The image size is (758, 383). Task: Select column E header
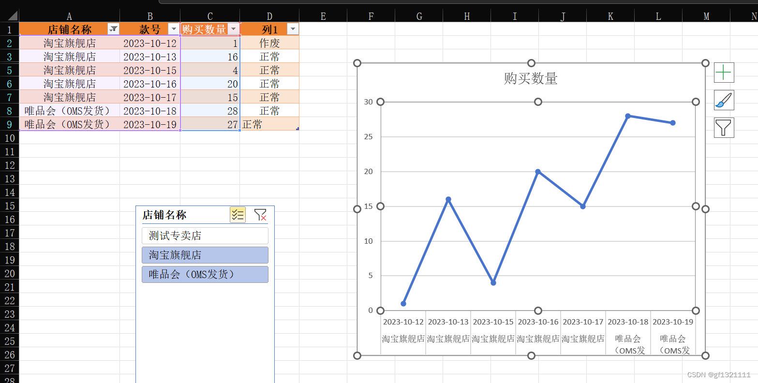coord(323,16)
